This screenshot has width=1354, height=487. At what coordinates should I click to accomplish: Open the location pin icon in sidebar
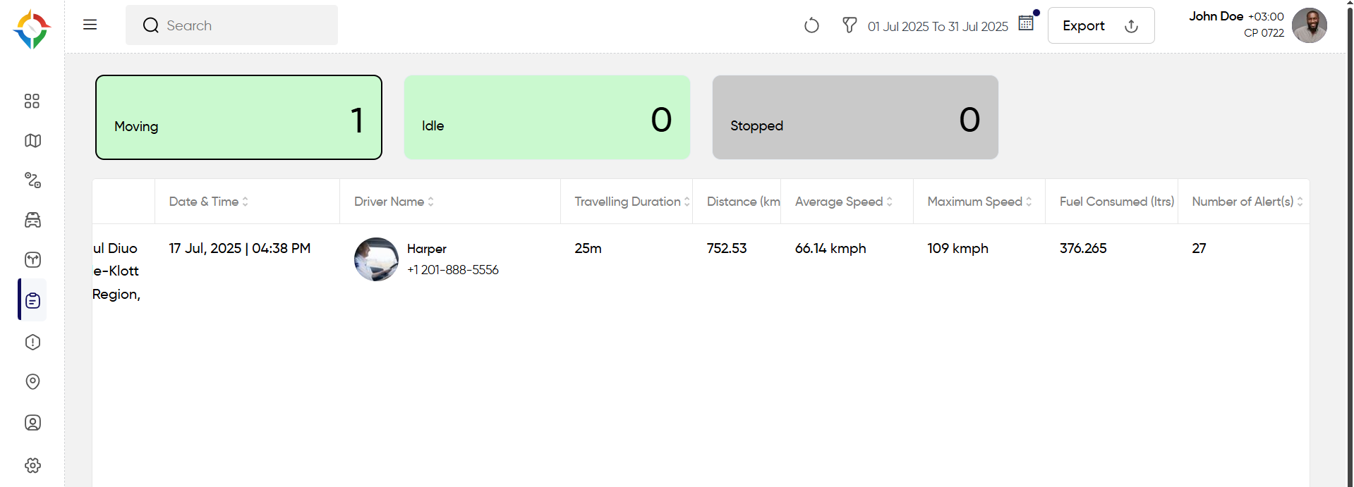(32, 381)
